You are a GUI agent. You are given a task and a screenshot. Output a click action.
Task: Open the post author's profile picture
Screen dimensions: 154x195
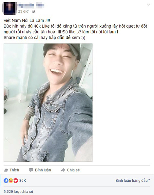[10, 8]
